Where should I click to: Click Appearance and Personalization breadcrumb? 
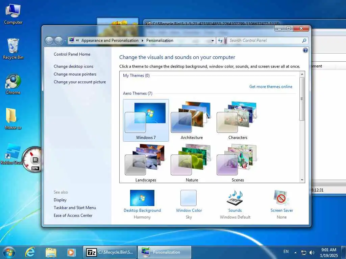pyautogui.click(x=110, y=40)
